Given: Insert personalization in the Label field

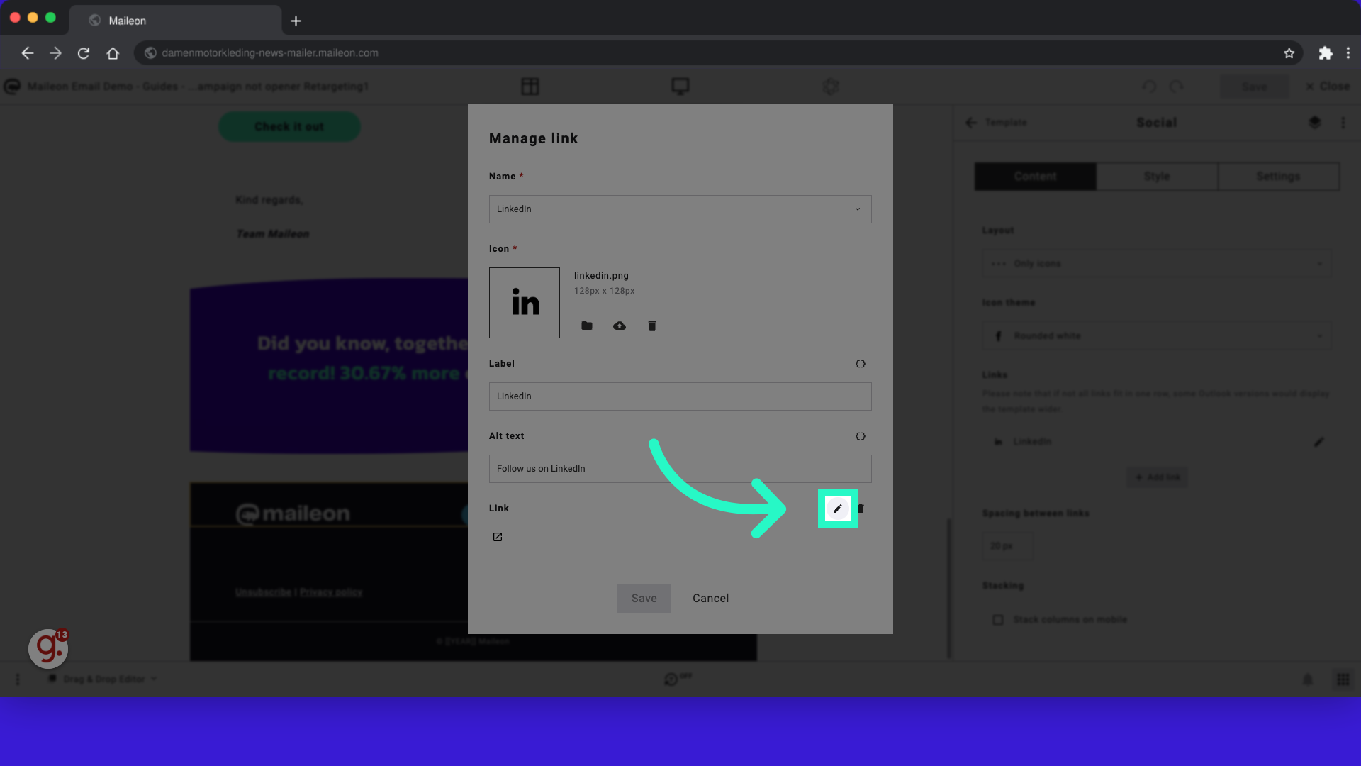Looking at the screenshot, I should pyautogui.click(x=861, y=364).
